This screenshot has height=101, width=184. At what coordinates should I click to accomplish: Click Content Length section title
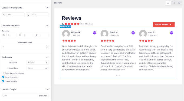(x=9, y=89)
